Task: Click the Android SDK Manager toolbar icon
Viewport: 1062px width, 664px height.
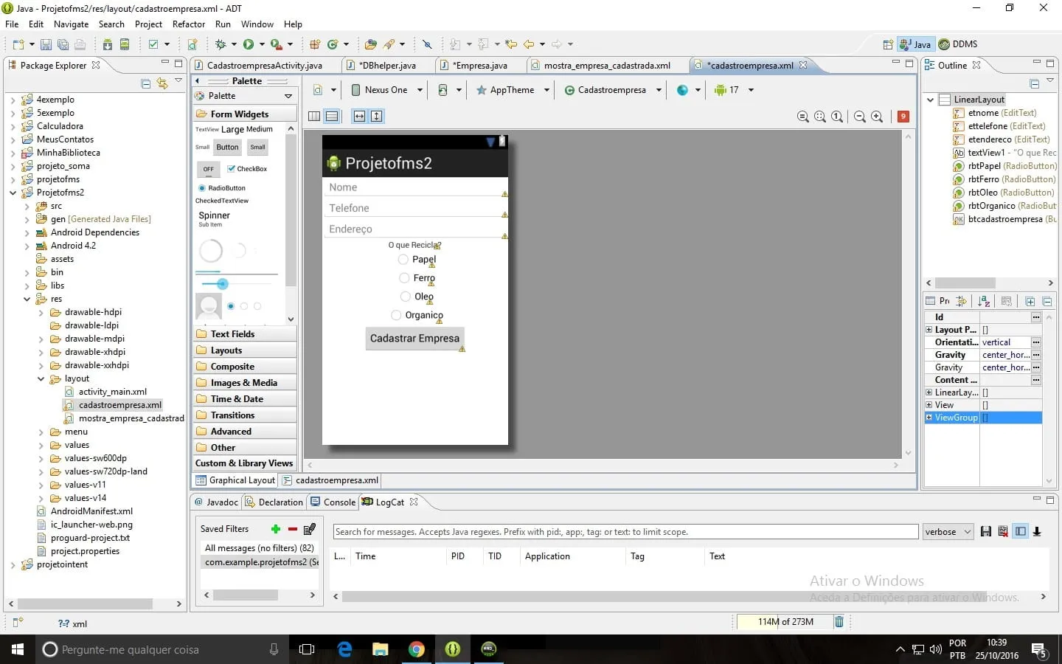Action: coord(108,44)
